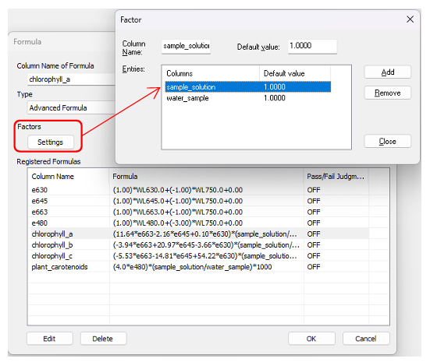430x362 pixels.
Task: Click the Default value header in Entries list
Action: [x=295, y=73]
